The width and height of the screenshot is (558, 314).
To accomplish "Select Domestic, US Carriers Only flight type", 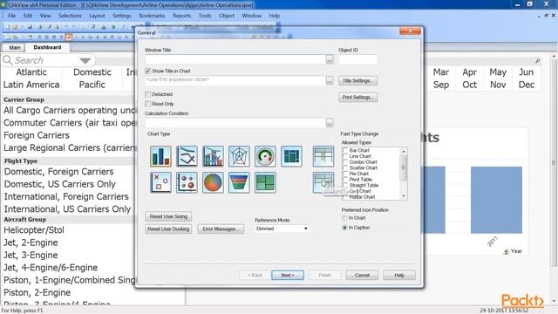I will point(60,184).
